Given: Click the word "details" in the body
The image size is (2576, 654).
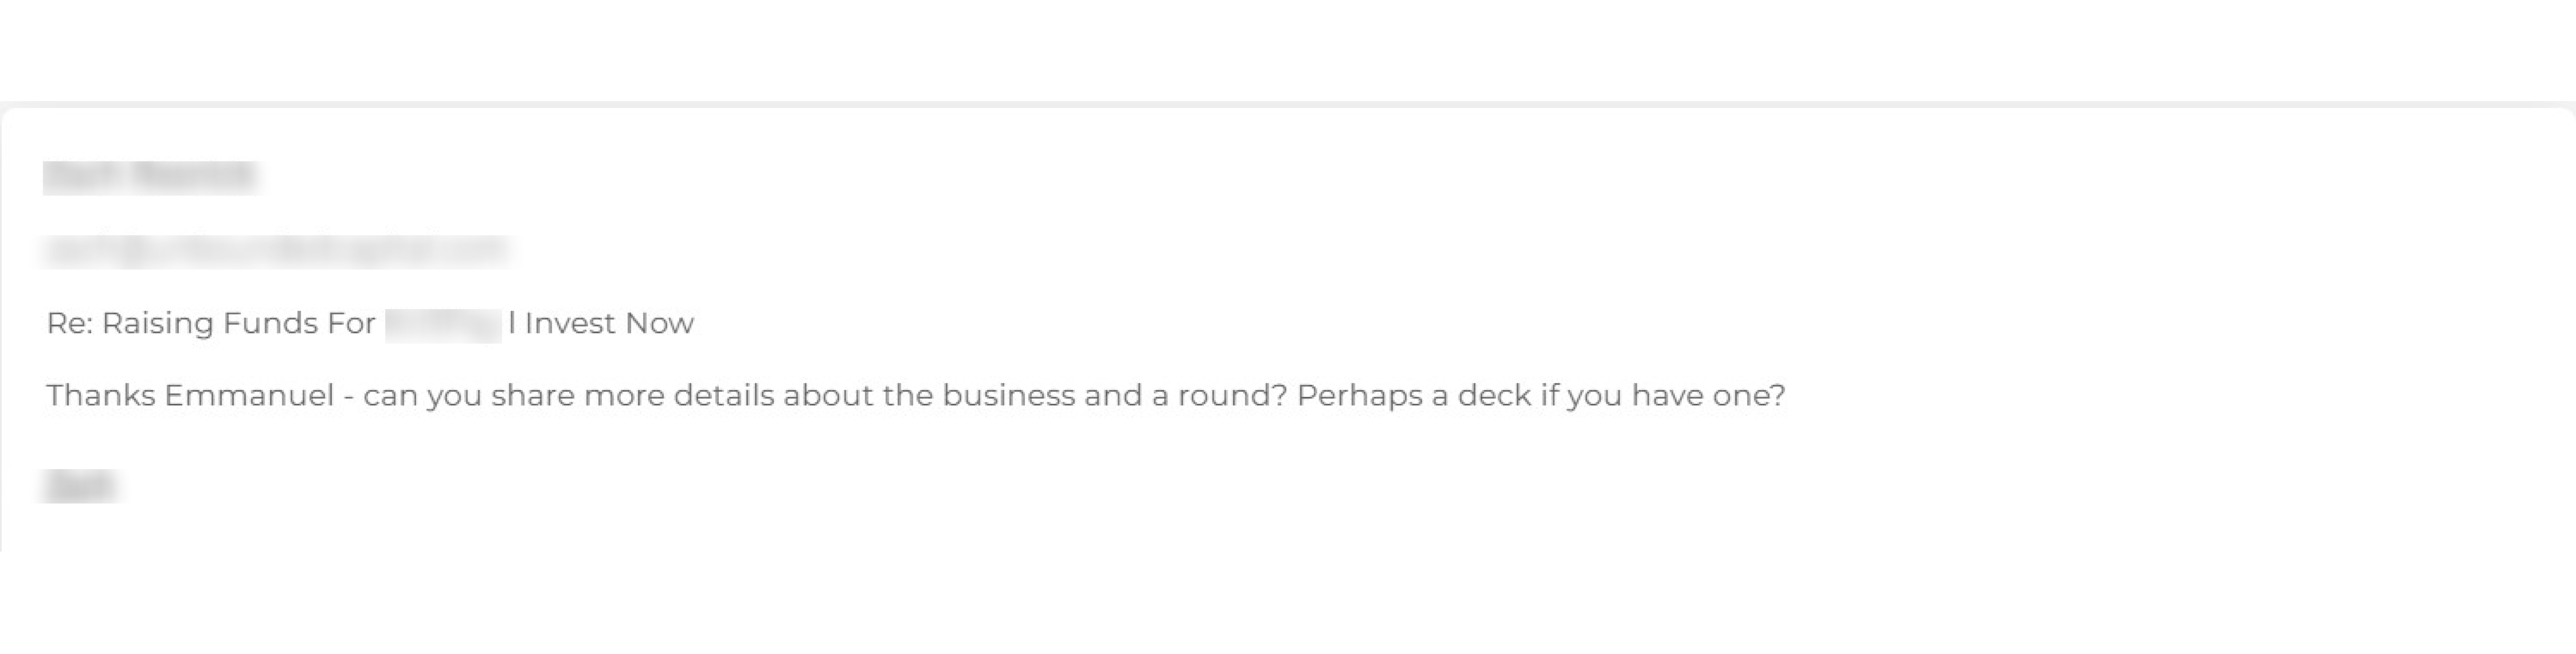Looking at the screenshot, I should (x=724, y=396).
